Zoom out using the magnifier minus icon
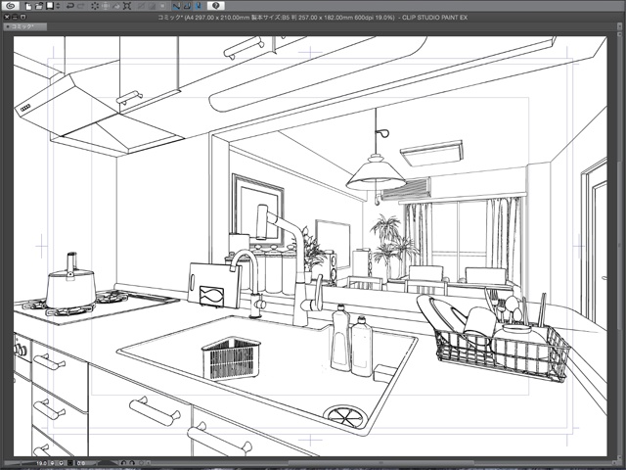 point(52,463)
